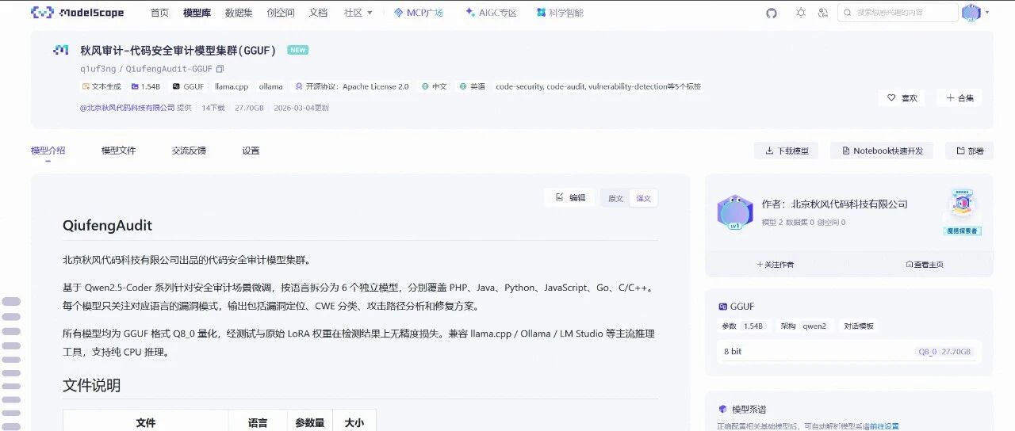Open the 数据集 nav item
The image size is (1015, 431).
pyautogui.click(x=239, y=13)
